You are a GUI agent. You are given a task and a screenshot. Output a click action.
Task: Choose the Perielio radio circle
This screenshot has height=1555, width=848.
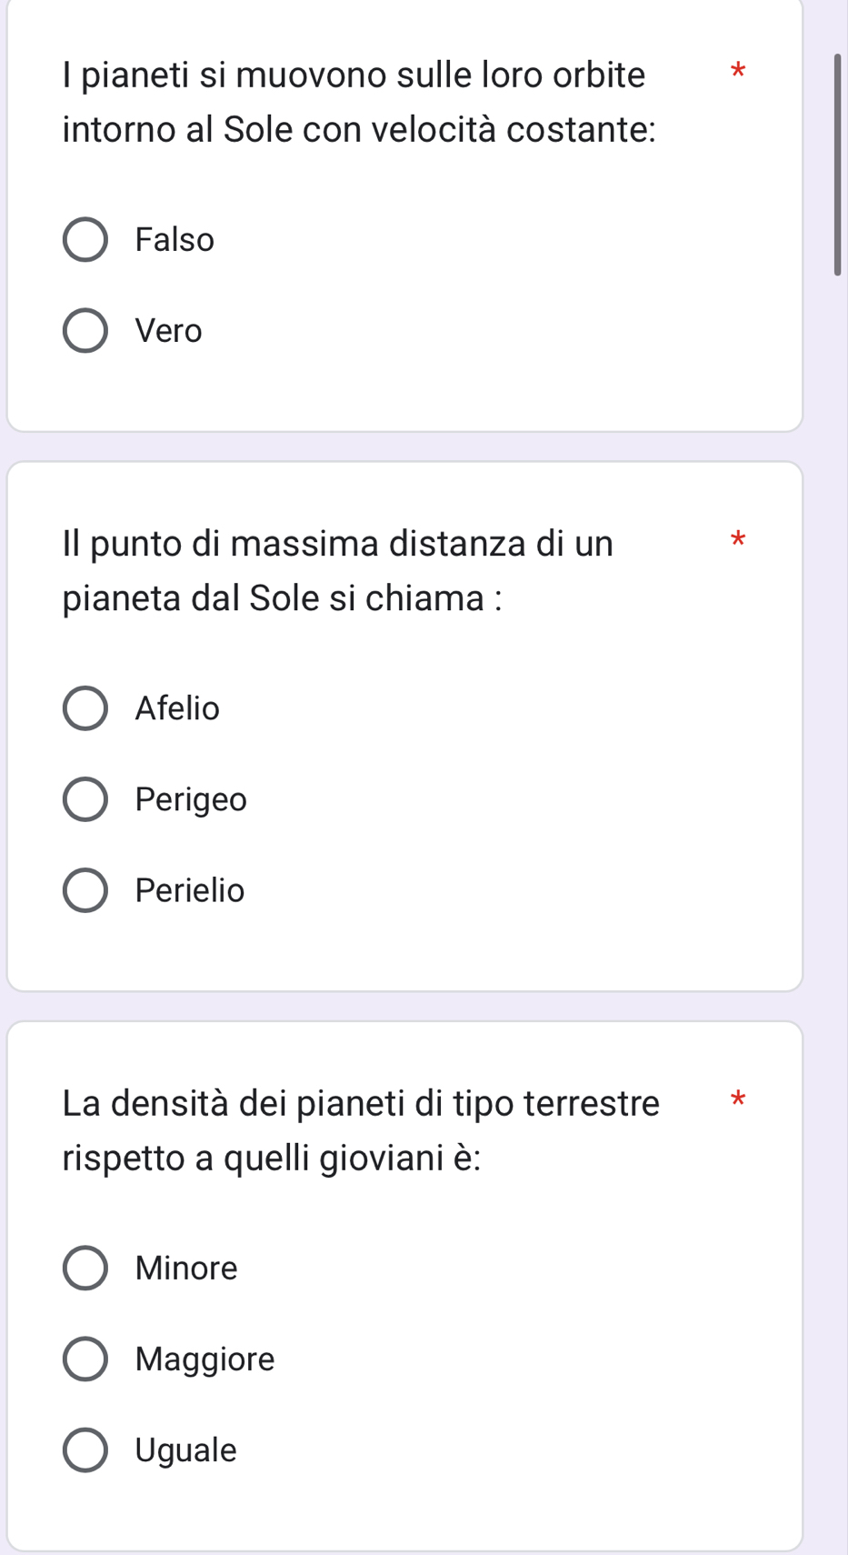coord(85,890)
